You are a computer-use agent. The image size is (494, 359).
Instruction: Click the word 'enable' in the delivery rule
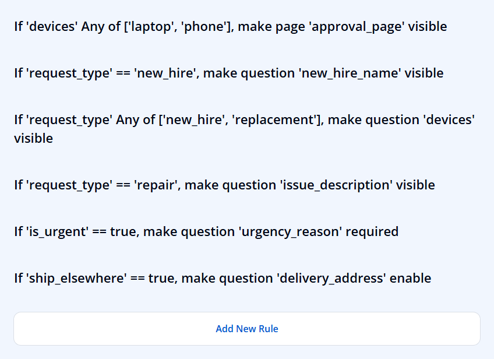pyautogui.click(x=410, y=279)
